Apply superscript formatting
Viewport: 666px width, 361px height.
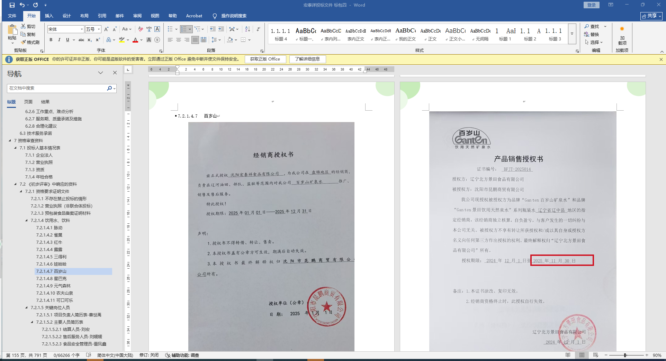pos(98,40)
